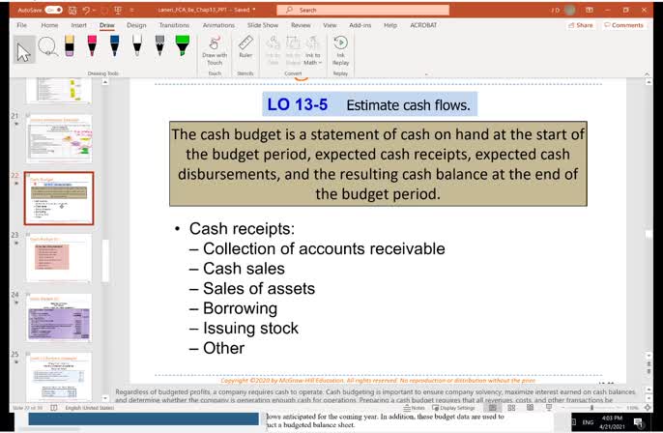Open Ribbon Display Options icon
Image resolution: width=663 pixels, height=433 pixels.
[x=590, y=10]
